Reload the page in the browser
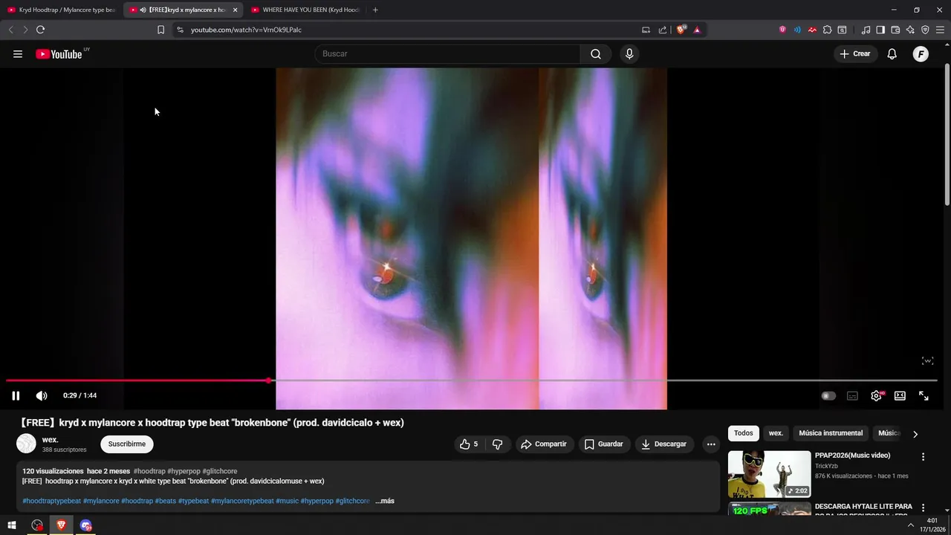Image resolution: width=951 pixels, height=535 pixels. (x=40, y=30)
